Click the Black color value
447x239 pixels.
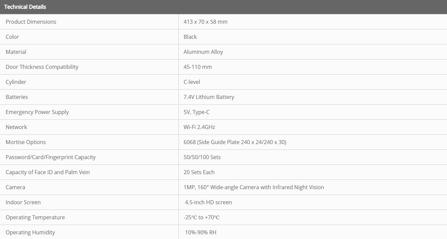pyautogui.click(x=190, y=37)
